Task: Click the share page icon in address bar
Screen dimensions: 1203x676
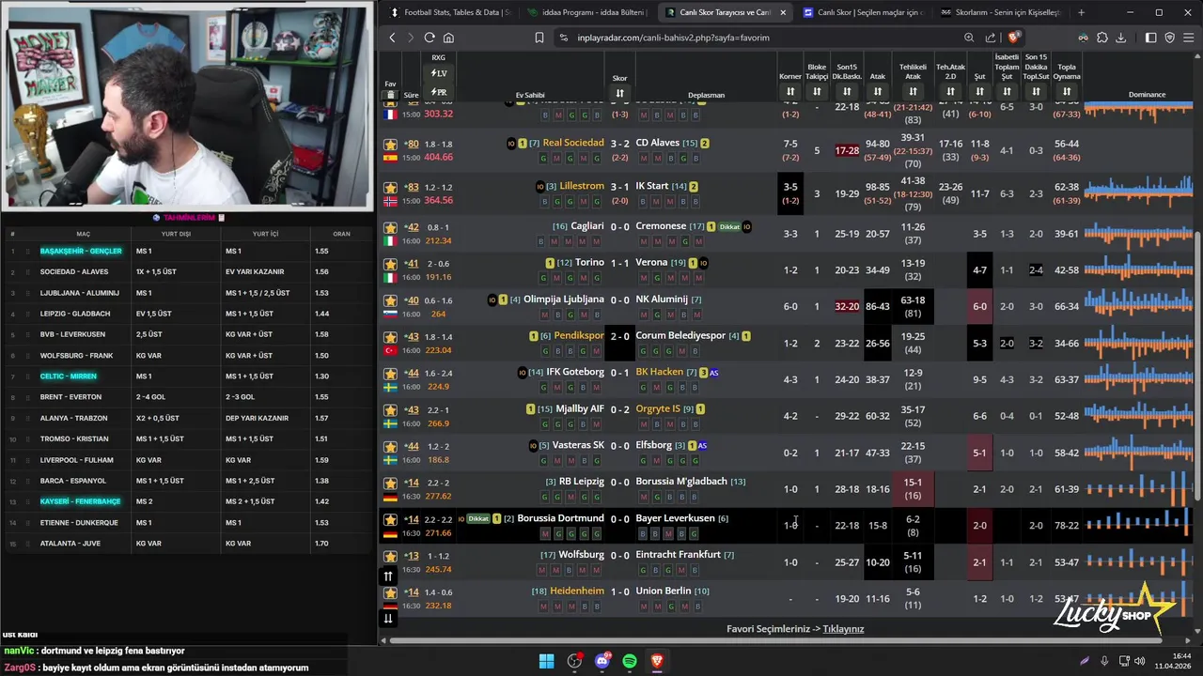Action: 991,38
